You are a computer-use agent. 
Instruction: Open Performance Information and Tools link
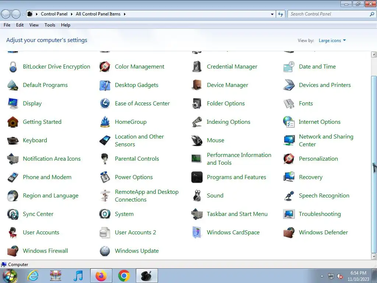pos(239,159)
